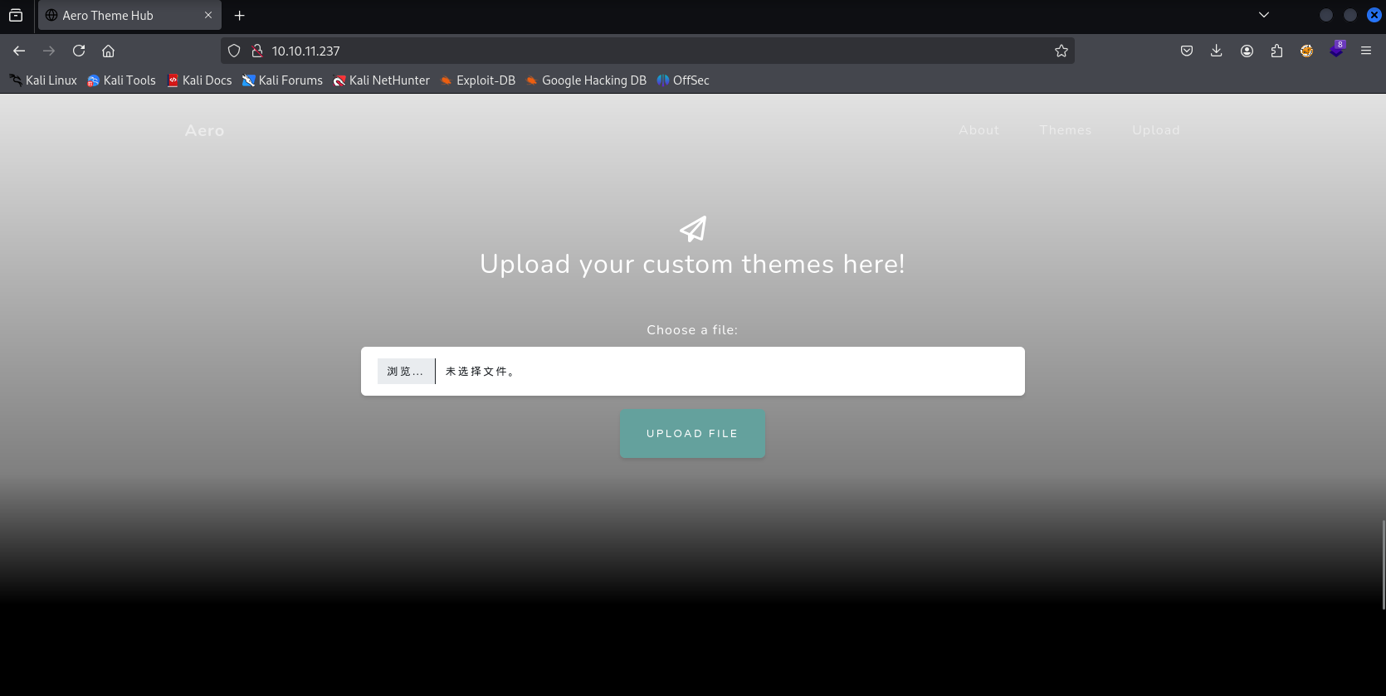Open the Firefox hamburger application menu
The height and width of the screenshot is (696, 1386).
point(1366,51)
